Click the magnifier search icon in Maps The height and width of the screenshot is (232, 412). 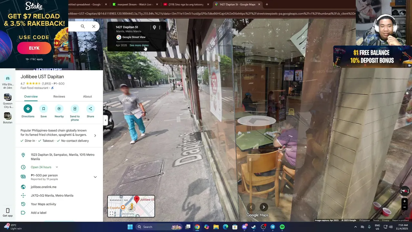pos(83,26)
